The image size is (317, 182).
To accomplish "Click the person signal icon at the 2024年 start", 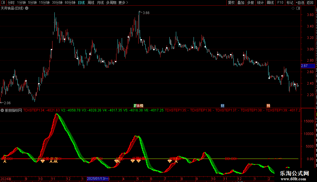I will pos(5,161).
